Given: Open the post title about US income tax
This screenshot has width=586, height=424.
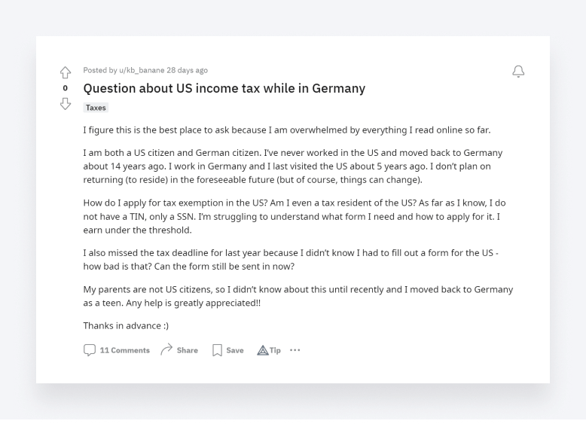Looking at the screenshot, I should click(x=224, y=88).
